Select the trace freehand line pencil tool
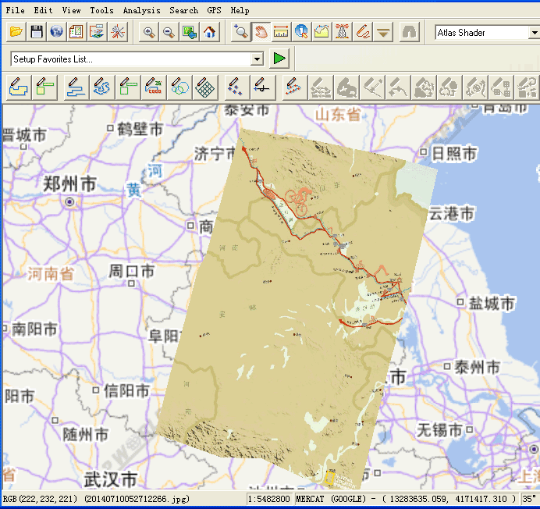The height and width of the screenshot is (509, 540). point(102,87)
